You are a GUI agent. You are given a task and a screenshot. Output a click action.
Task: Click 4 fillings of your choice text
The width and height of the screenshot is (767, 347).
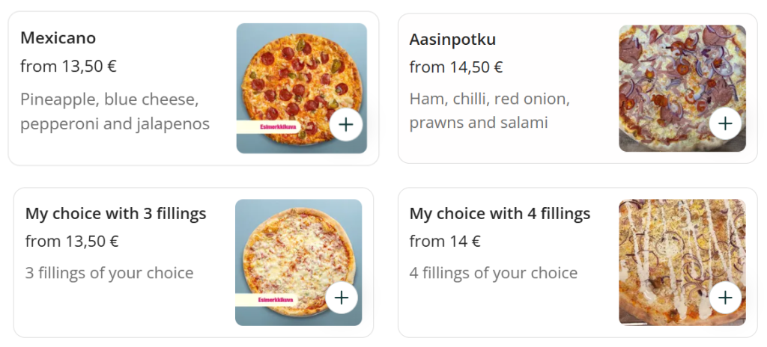coord(493,273)
